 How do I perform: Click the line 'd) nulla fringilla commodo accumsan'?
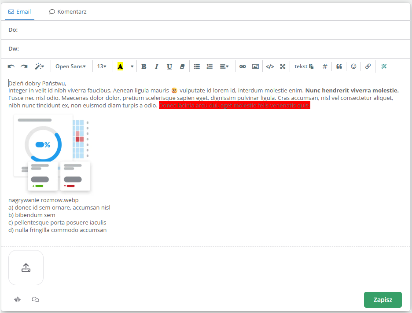58,230
